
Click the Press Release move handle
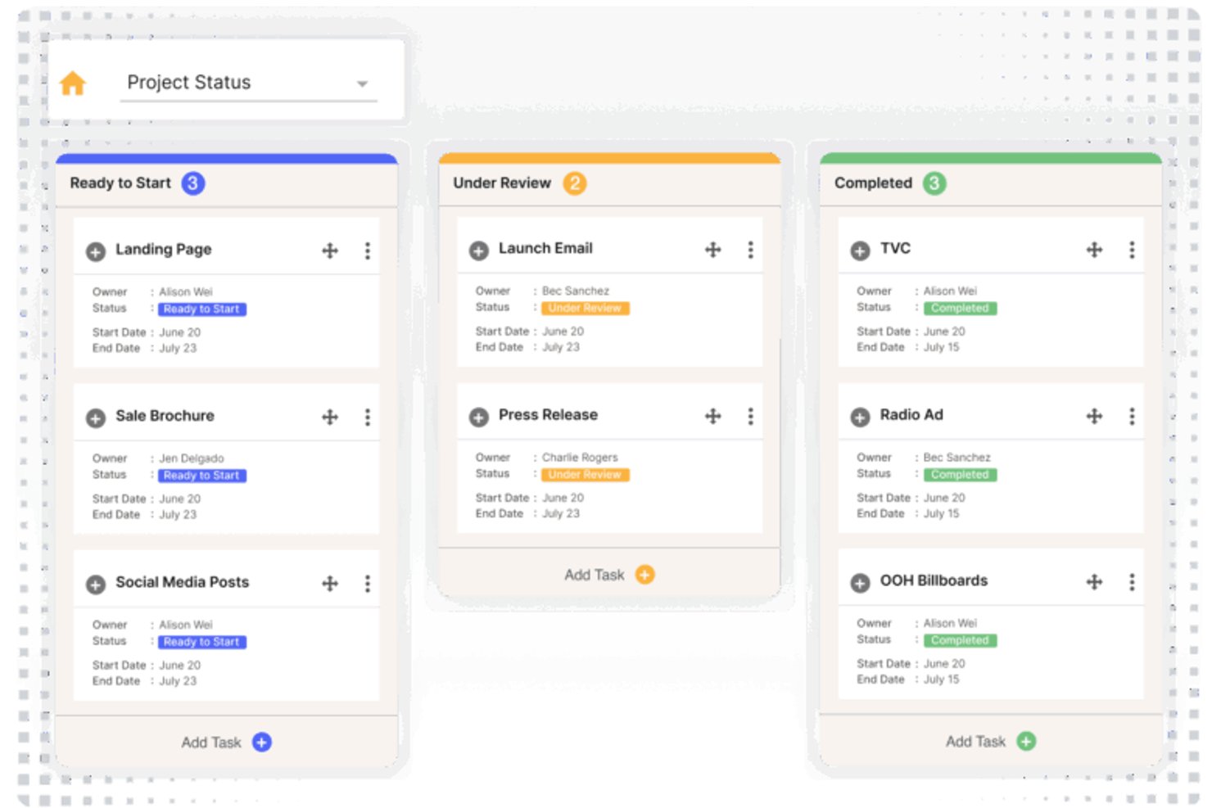[x=713, y=416]
